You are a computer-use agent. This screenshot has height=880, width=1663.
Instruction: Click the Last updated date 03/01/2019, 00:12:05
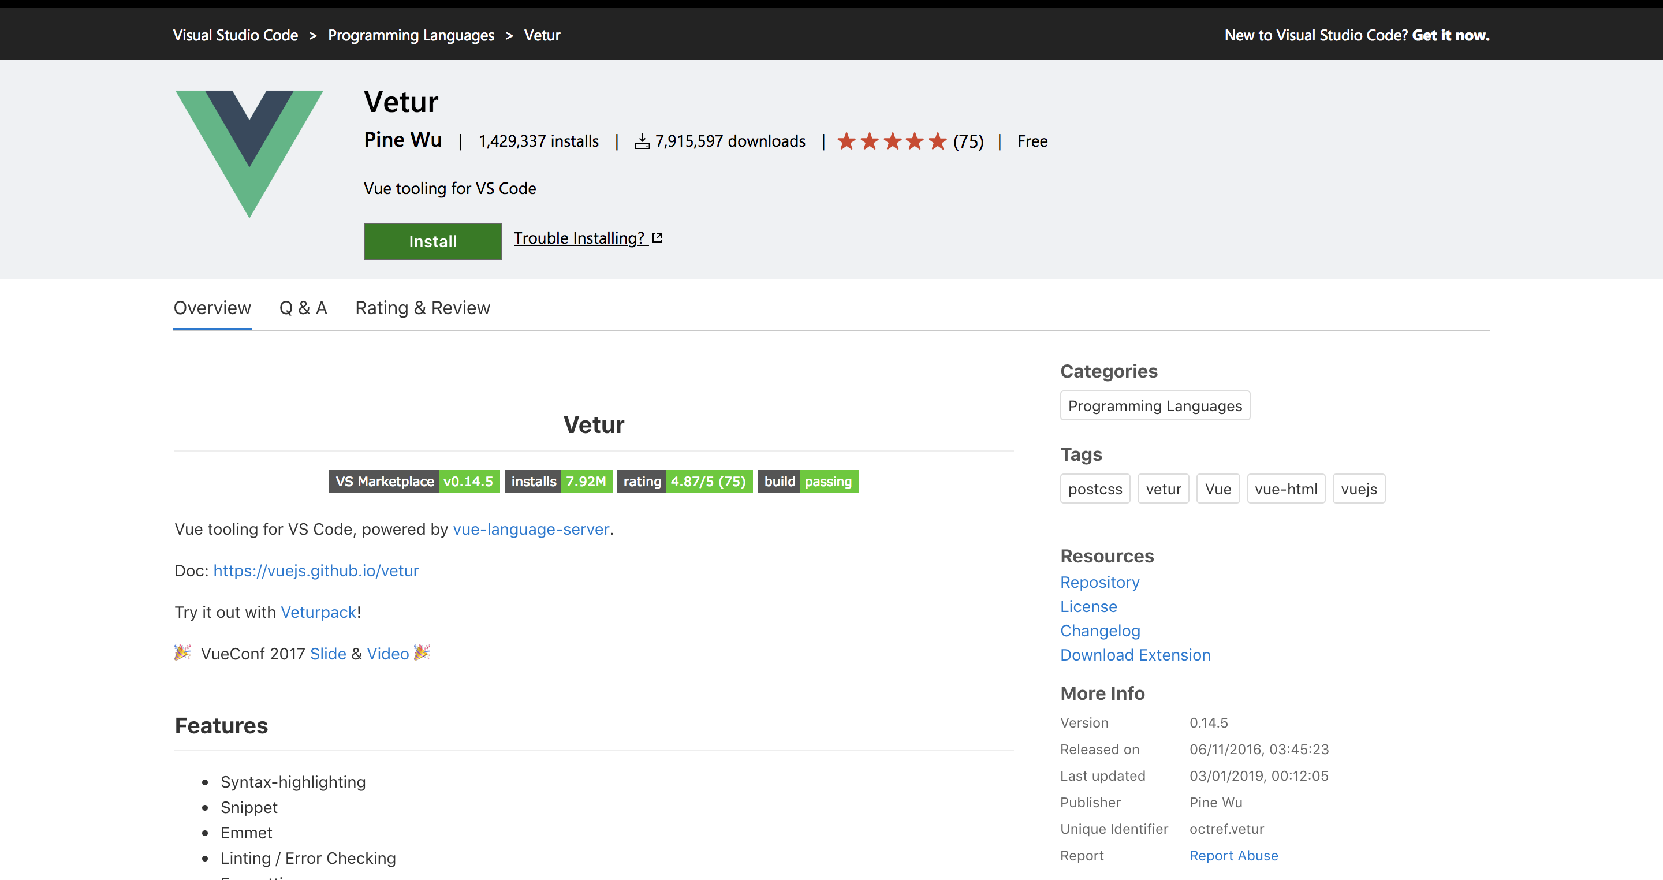pos(1259,776)
